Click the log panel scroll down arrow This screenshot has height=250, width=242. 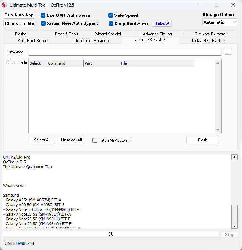[234, 226]
